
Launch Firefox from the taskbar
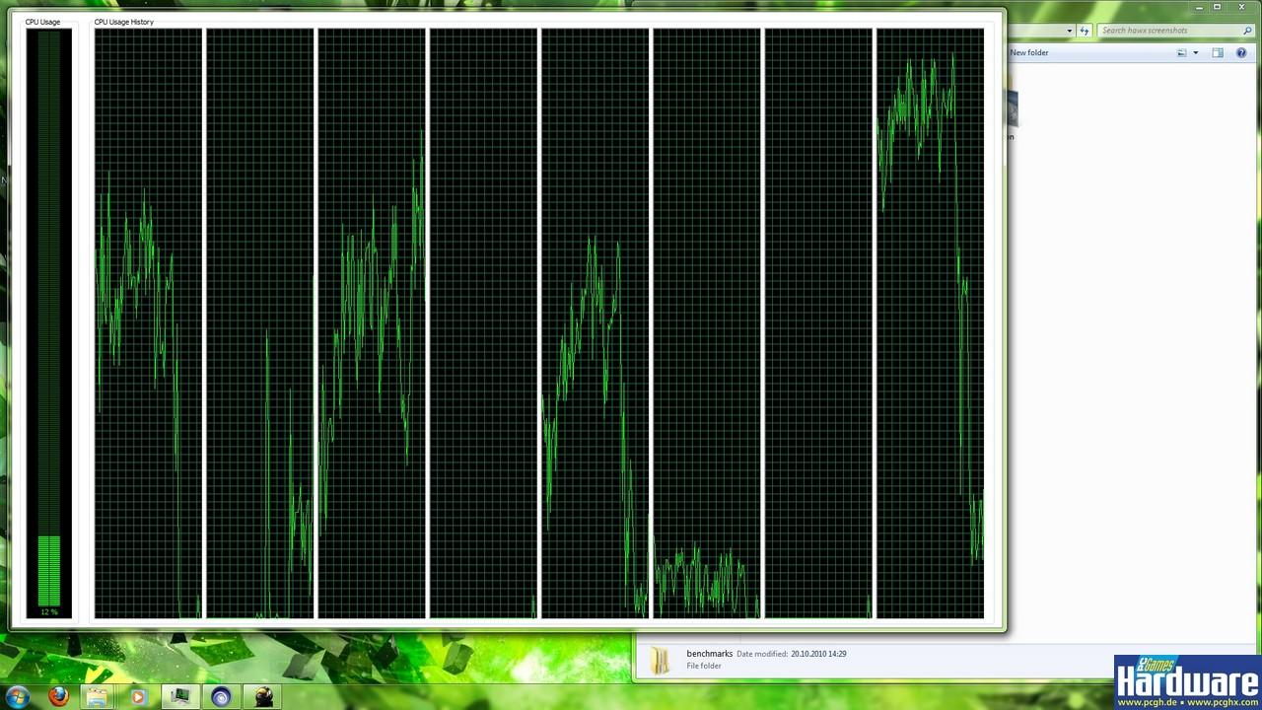point(58,696)
